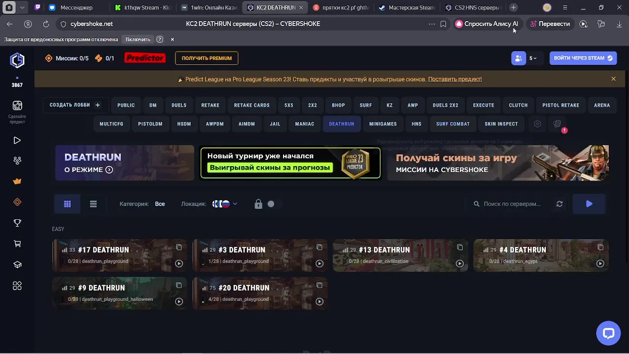Click Спросить Алису AI button
Screen dimensions: 629x354
(x=486, y=24)
